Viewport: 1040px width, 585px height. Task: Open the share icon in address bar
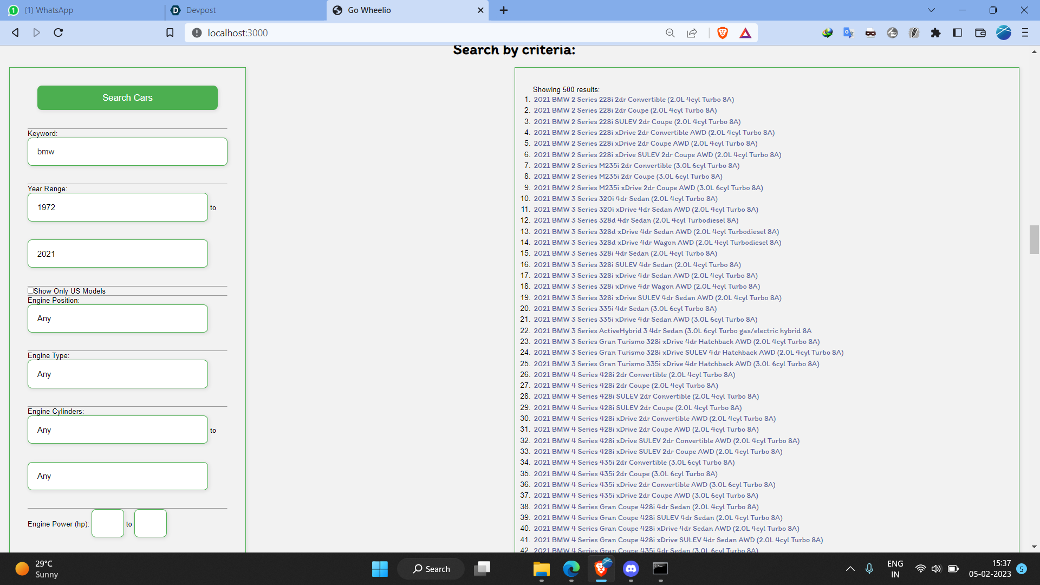pyautogui.click(x=692, y=33)
